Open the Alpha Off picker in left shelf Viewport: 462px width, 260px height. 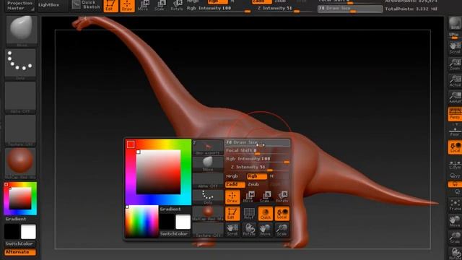point(20,97)
